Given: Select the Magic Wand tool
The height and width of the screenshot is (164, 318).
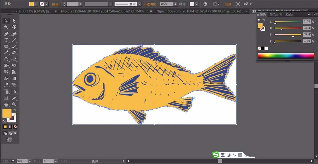Looking at the screenshot, I should tap(6, 27).
